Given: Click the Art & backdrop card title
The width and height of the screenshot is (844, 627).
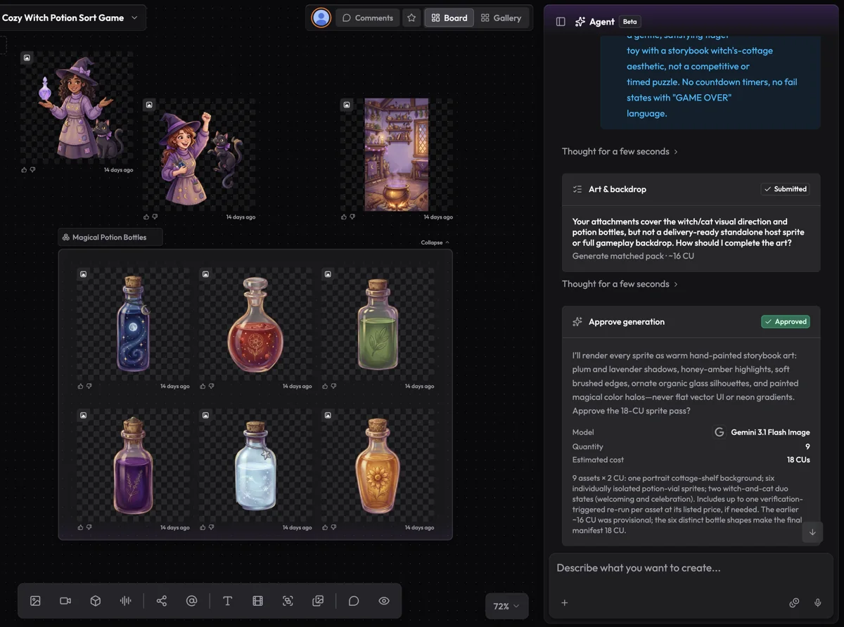Looking at the screenshot, I should (618, 189).
